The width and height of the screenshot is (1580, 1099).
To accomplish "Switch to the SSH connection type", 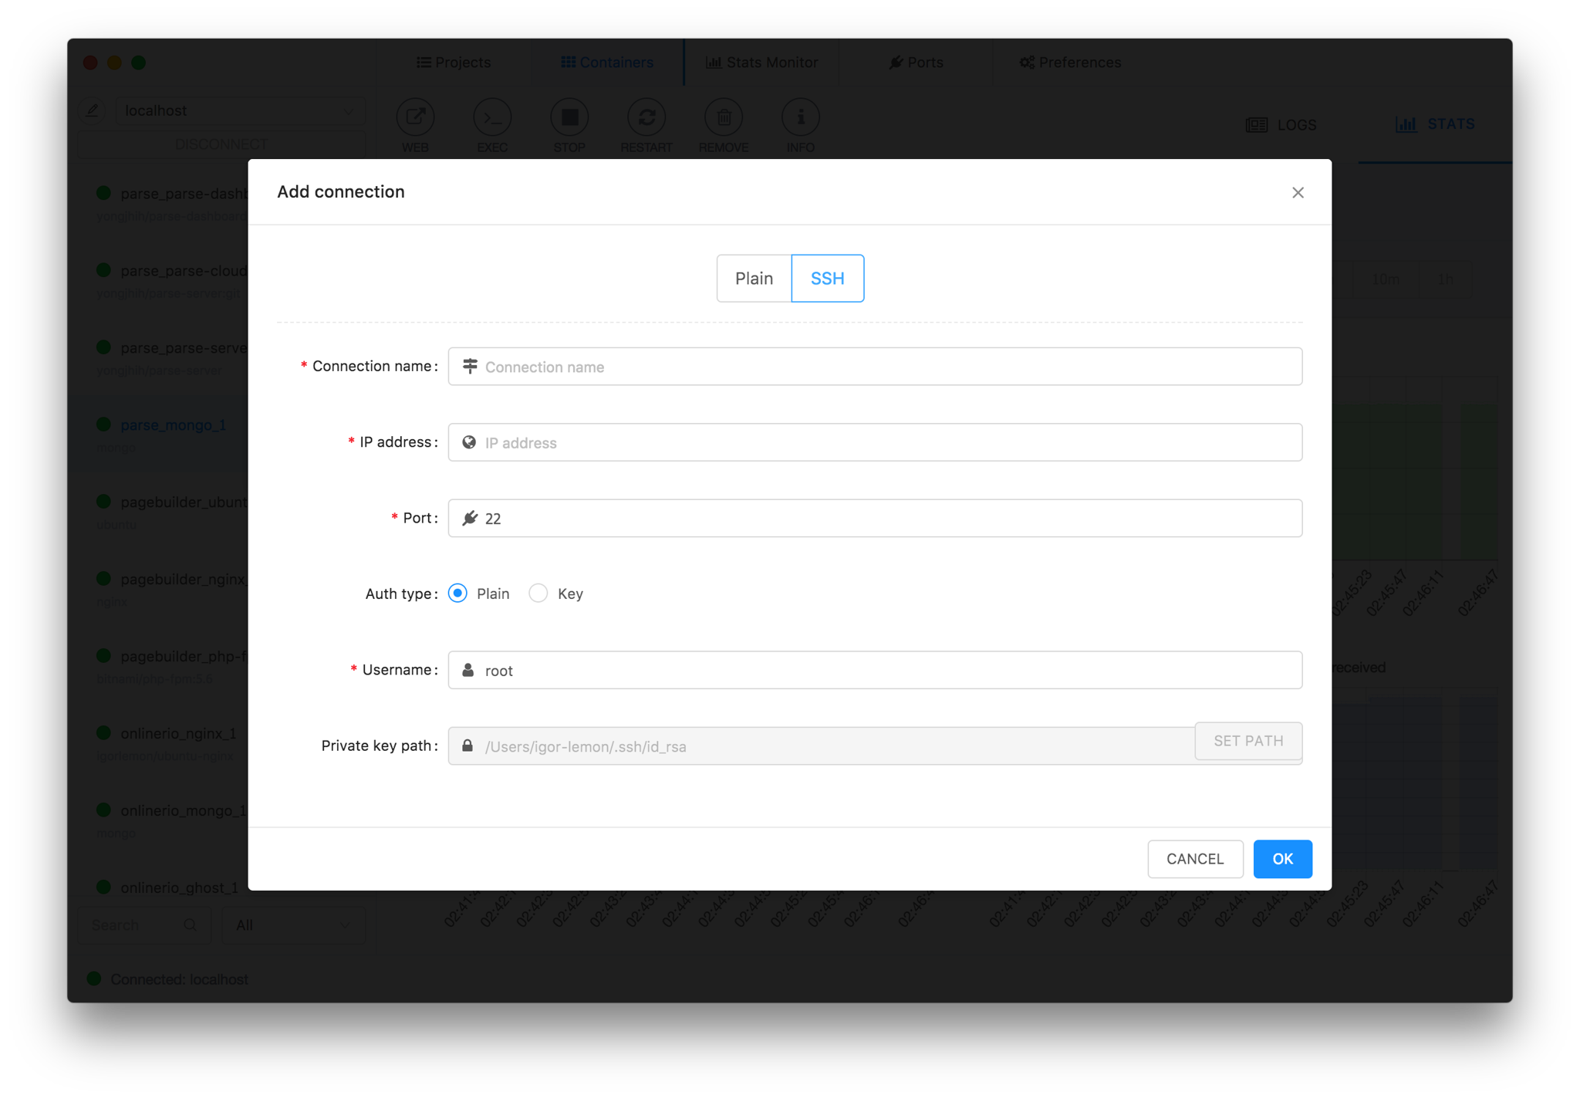I will (827, 278).
